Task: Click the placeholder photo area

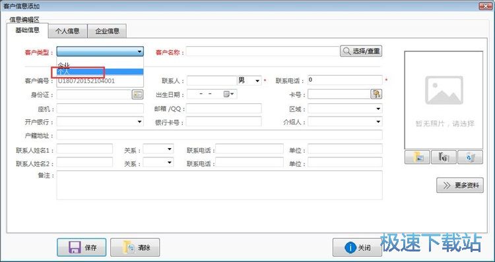Action: coord(444,100)
